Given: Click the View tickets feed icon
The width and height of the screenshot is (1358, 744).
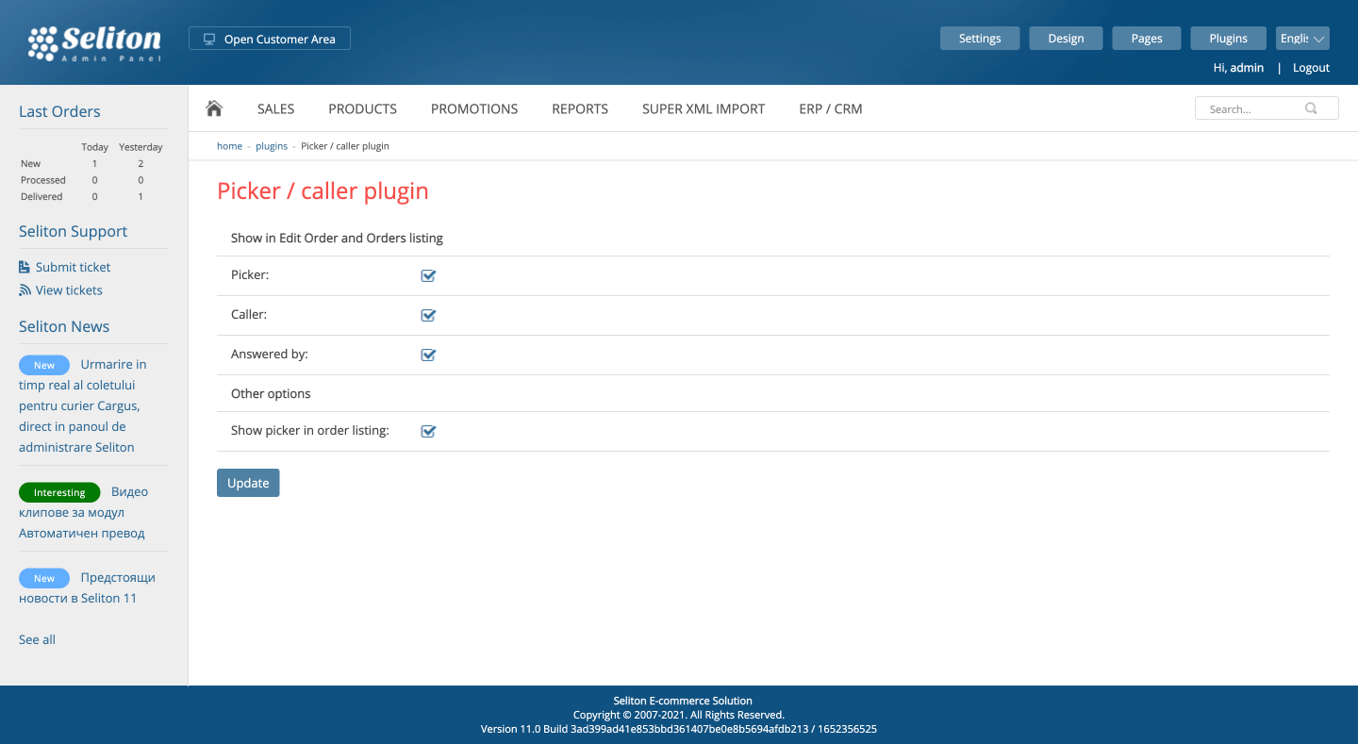Looking at the screenshot, I should [25, 290].
